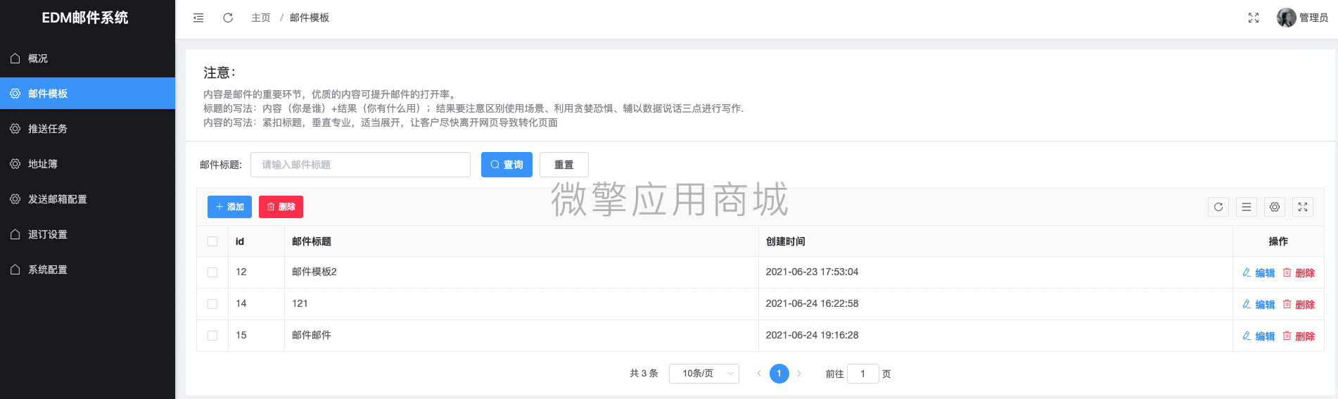Viewport: 1338px width, 399px height.
Task: Edit the row with id 12
Action: [1259, 273]
